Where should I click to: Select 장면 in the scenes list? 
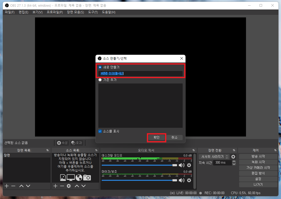click(x=27, y=155)
